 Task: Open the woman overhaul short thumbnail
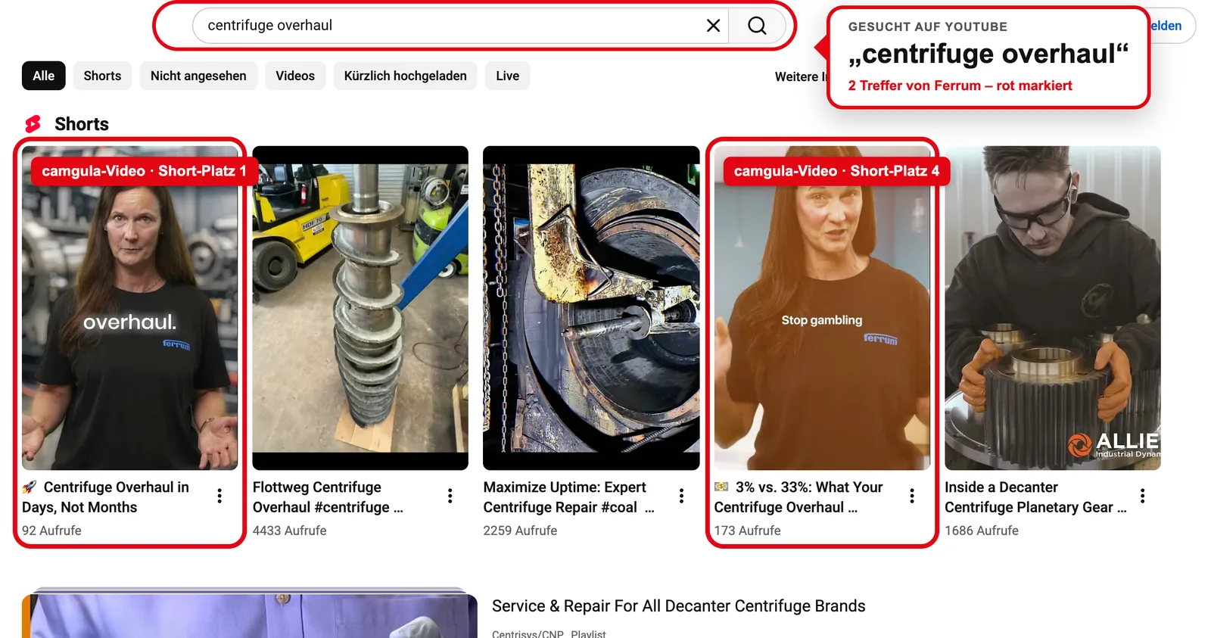(x=130, y=308)
